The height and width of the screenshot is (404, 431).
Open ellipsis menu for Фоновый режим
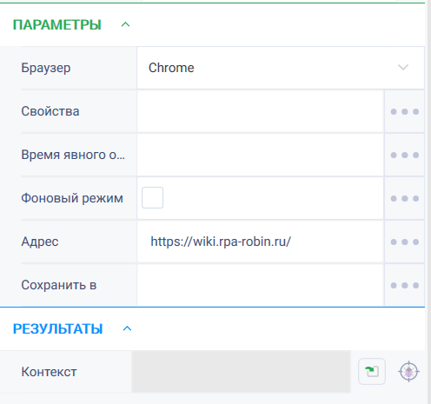(x=404, y=198)
